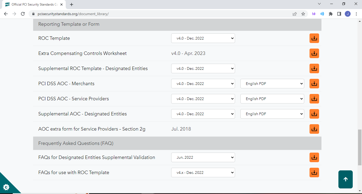
Task: Open language dropdown for AOC - Merchants
Action: 272,84
